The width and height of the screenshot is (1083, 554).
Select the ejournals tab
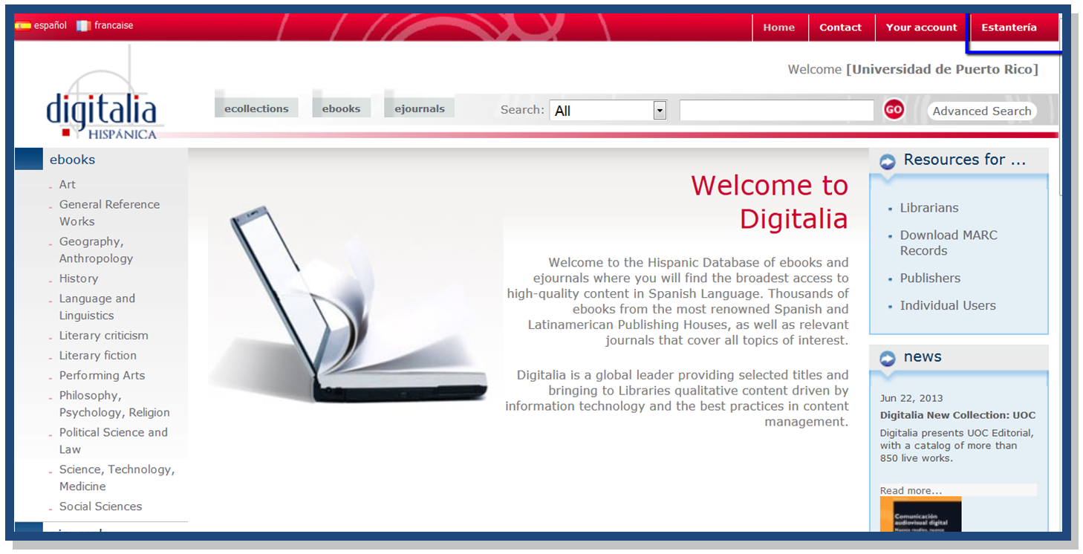pyautogui.click(x=419, y=108)
